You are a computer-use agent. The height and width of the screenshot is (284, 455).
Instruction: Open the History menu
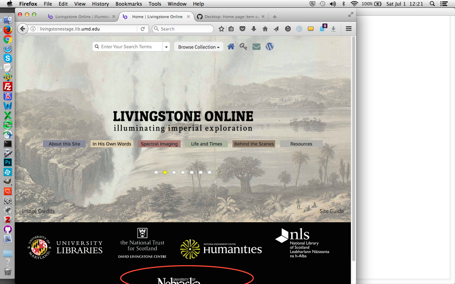coord(101,4)
